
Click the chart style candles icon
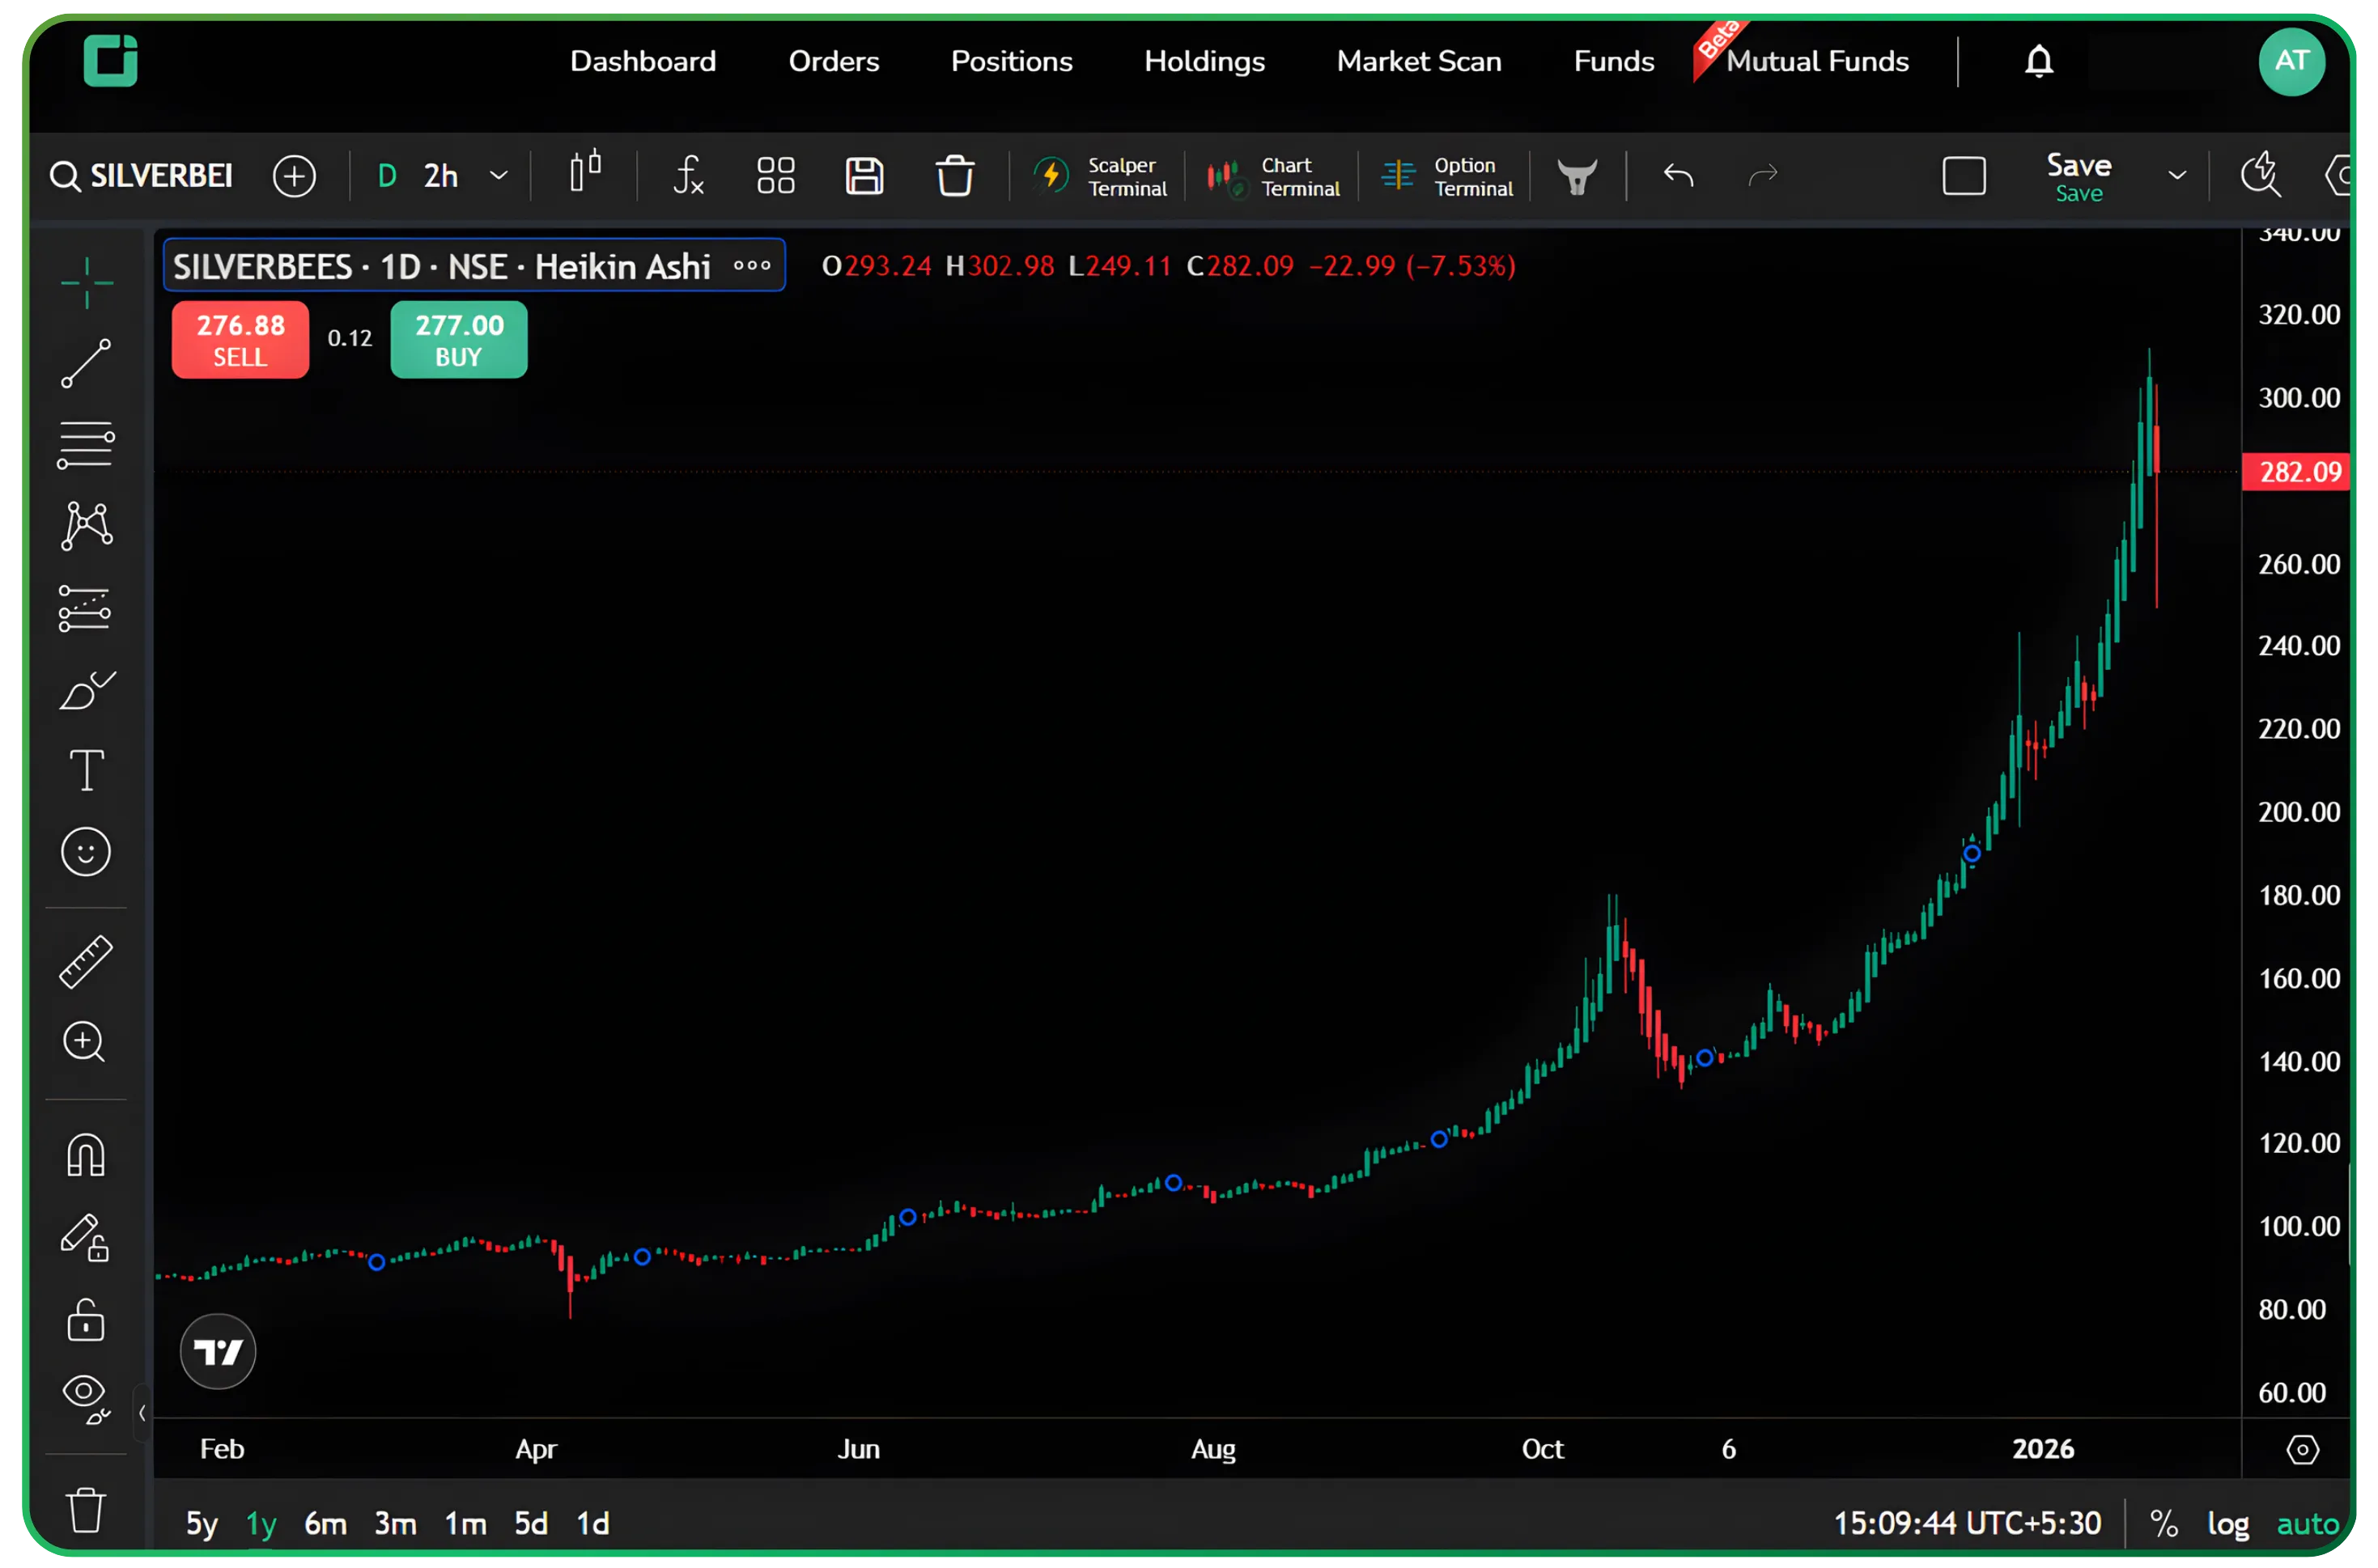[585, 172]
